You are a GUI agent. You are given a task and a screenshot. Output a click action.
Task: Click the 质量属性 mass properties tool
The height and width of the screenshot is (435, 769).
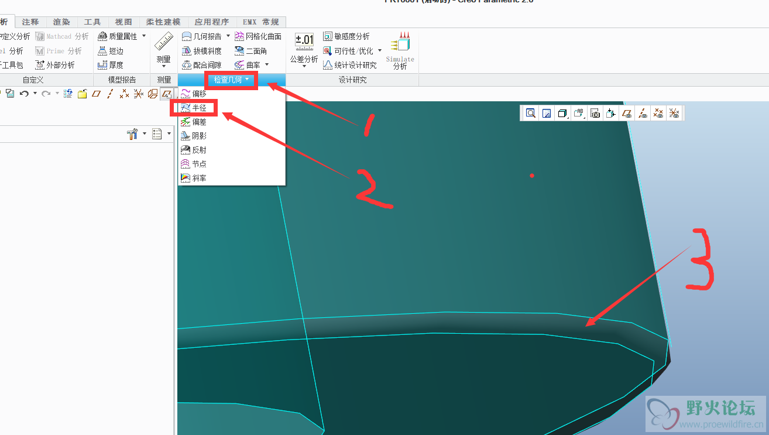118,36
